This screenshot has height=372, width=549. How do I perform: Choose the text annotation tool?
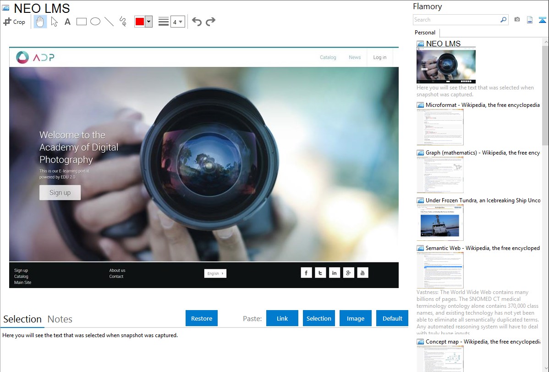click(x=67, y=22)
